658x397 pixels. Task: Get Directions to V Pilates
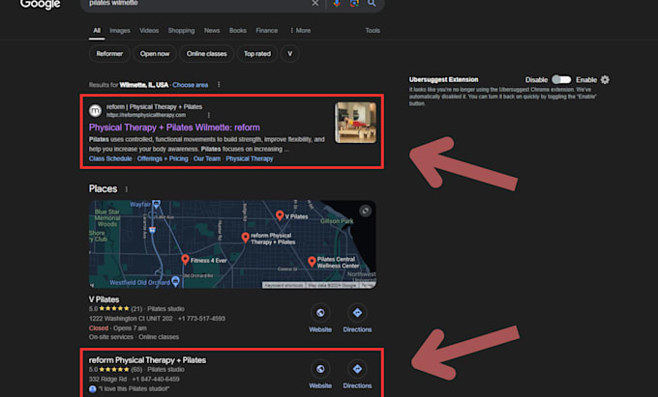click(x=357, y=313)
